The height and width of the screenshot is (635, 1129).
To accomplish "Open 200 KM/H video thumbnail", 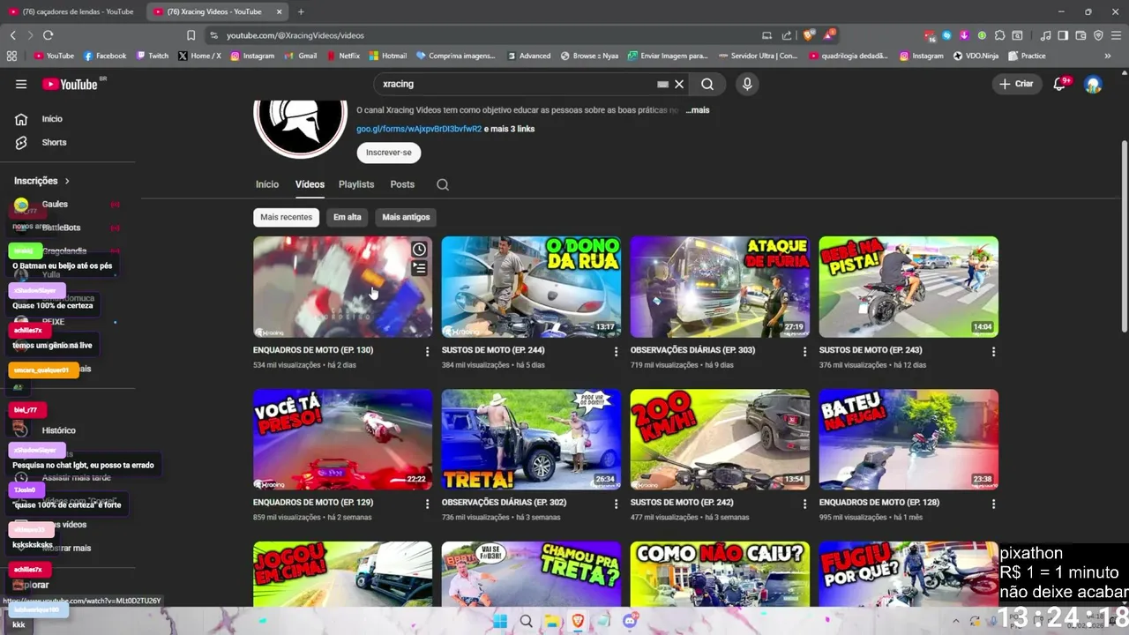I will coord(720,439).
